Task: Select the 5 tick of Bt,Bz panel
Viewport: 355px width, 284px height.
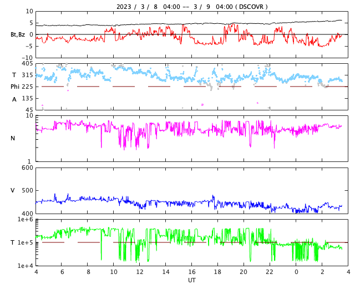Action: point(31,23)
